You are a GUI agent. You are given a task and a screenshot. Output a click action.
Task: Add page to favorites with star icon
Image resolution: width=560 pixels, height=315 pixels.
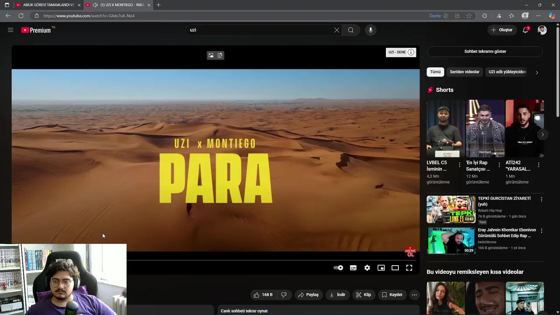coord(469,16)
